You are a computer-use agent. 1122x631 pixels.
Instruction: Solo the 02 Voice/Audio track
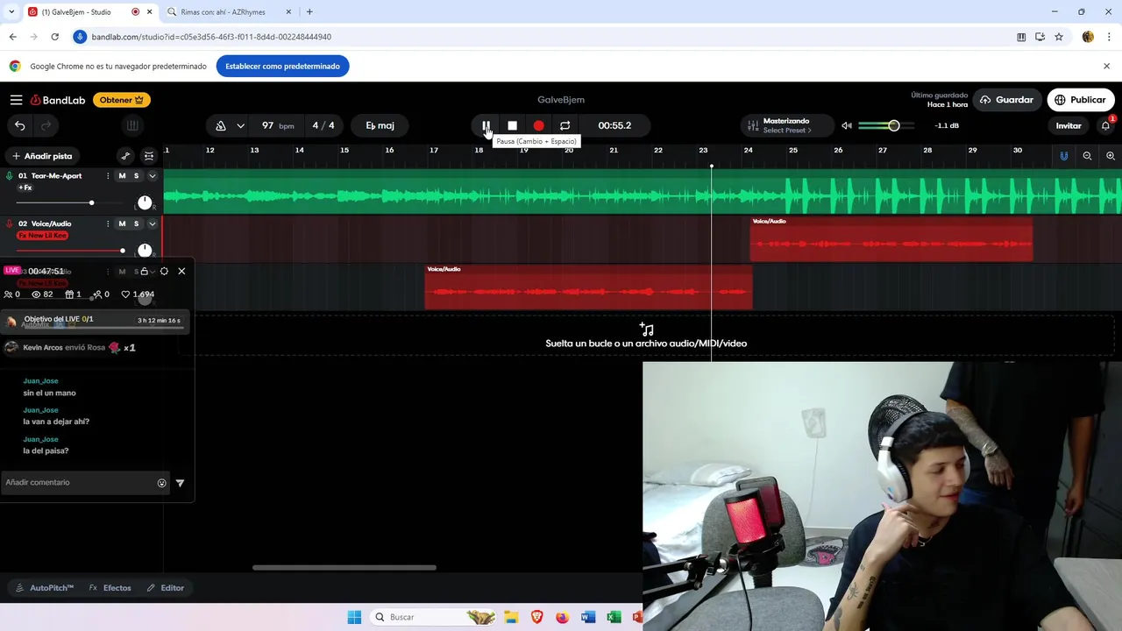pos(136,223)
